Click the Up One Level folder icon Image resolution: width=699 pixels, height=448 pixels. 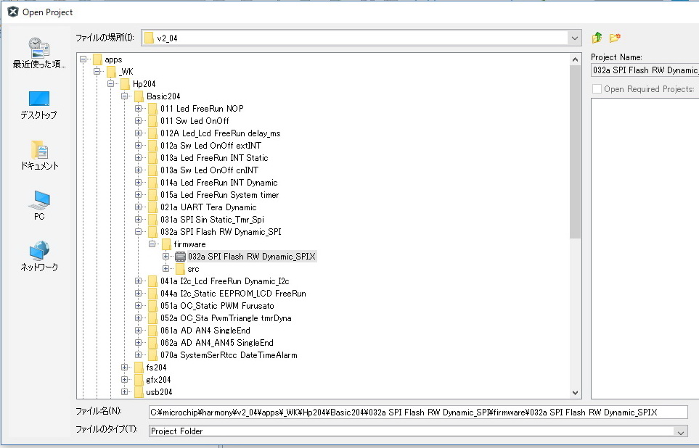(597, 38)
